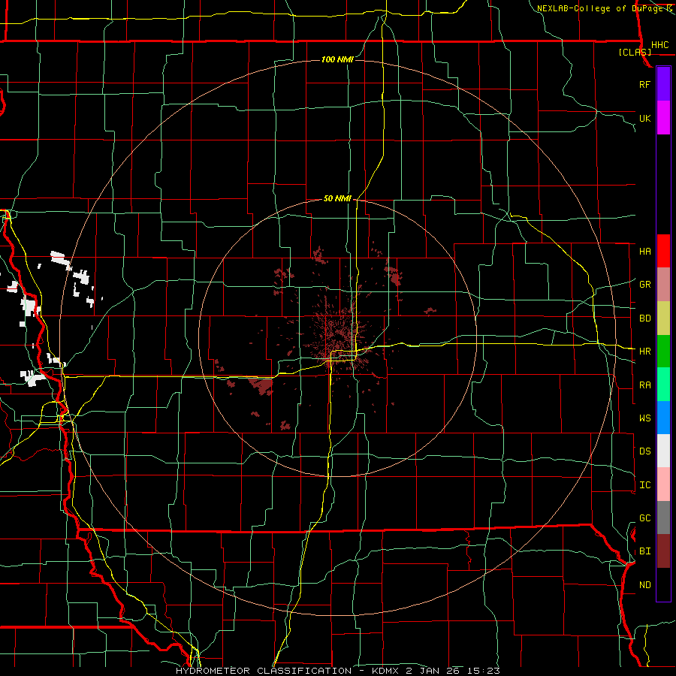Click the dark red BI legend swatch
The width and height of the screenshot is (676, 676).
point(663,551)
